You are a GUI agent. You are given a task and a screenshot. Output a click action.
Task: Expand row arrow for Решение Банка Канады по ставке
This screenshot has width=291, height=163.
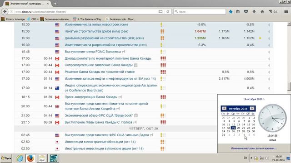click(269, 72)
